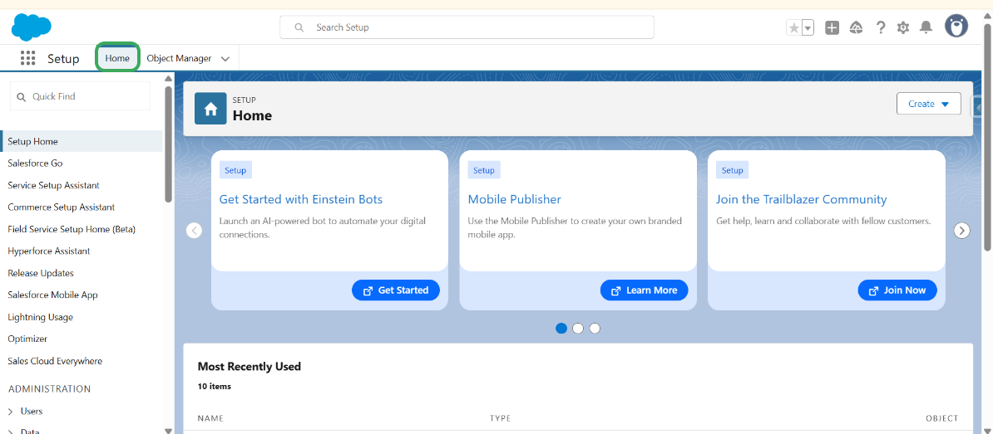993x434 pixels.
Task: Open the Notifications bell icon
Action: (x=926, y=27)
